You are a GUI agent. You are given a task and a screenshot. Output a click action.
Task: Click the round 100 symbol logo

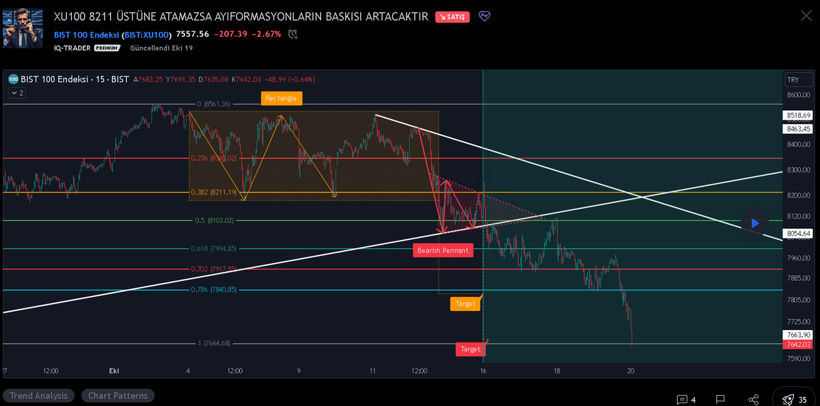(13, 79)
